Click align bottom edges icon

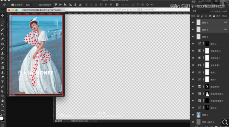65,5
